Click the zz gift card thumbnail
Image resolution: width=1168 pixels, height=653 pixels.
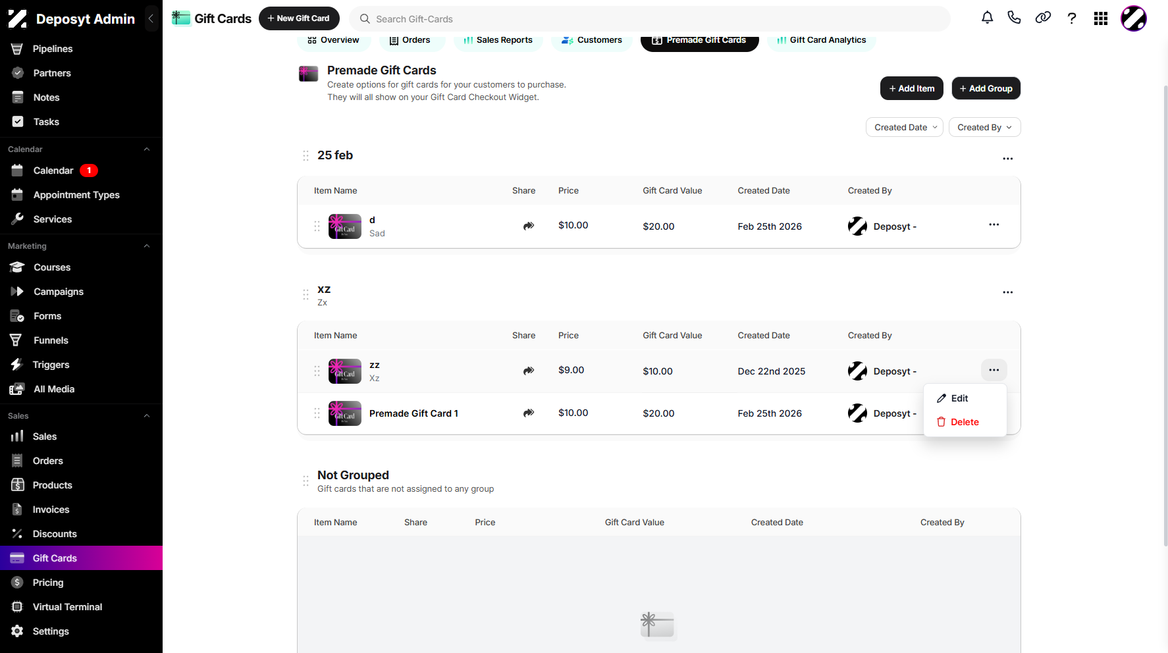[x=345, y=371]
